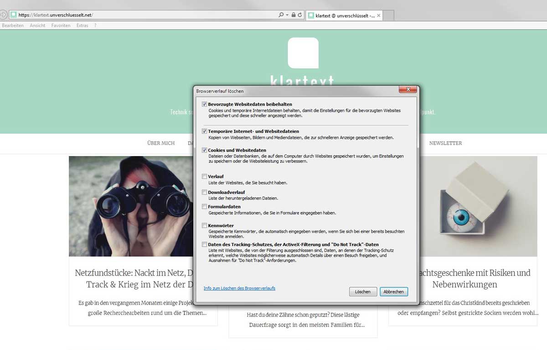Toggle Temporäre Internet- und Websitedateien checkbox

pos(205,131)
